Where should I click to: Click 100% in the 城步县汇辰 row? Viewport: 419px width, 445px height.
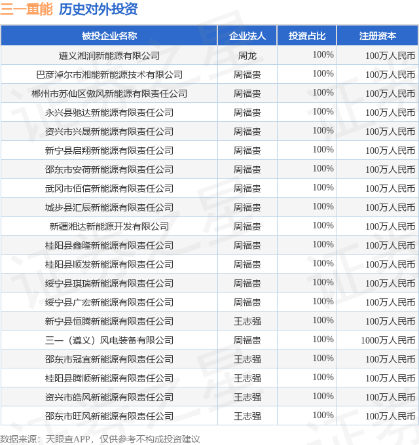[x=323, y=206]
